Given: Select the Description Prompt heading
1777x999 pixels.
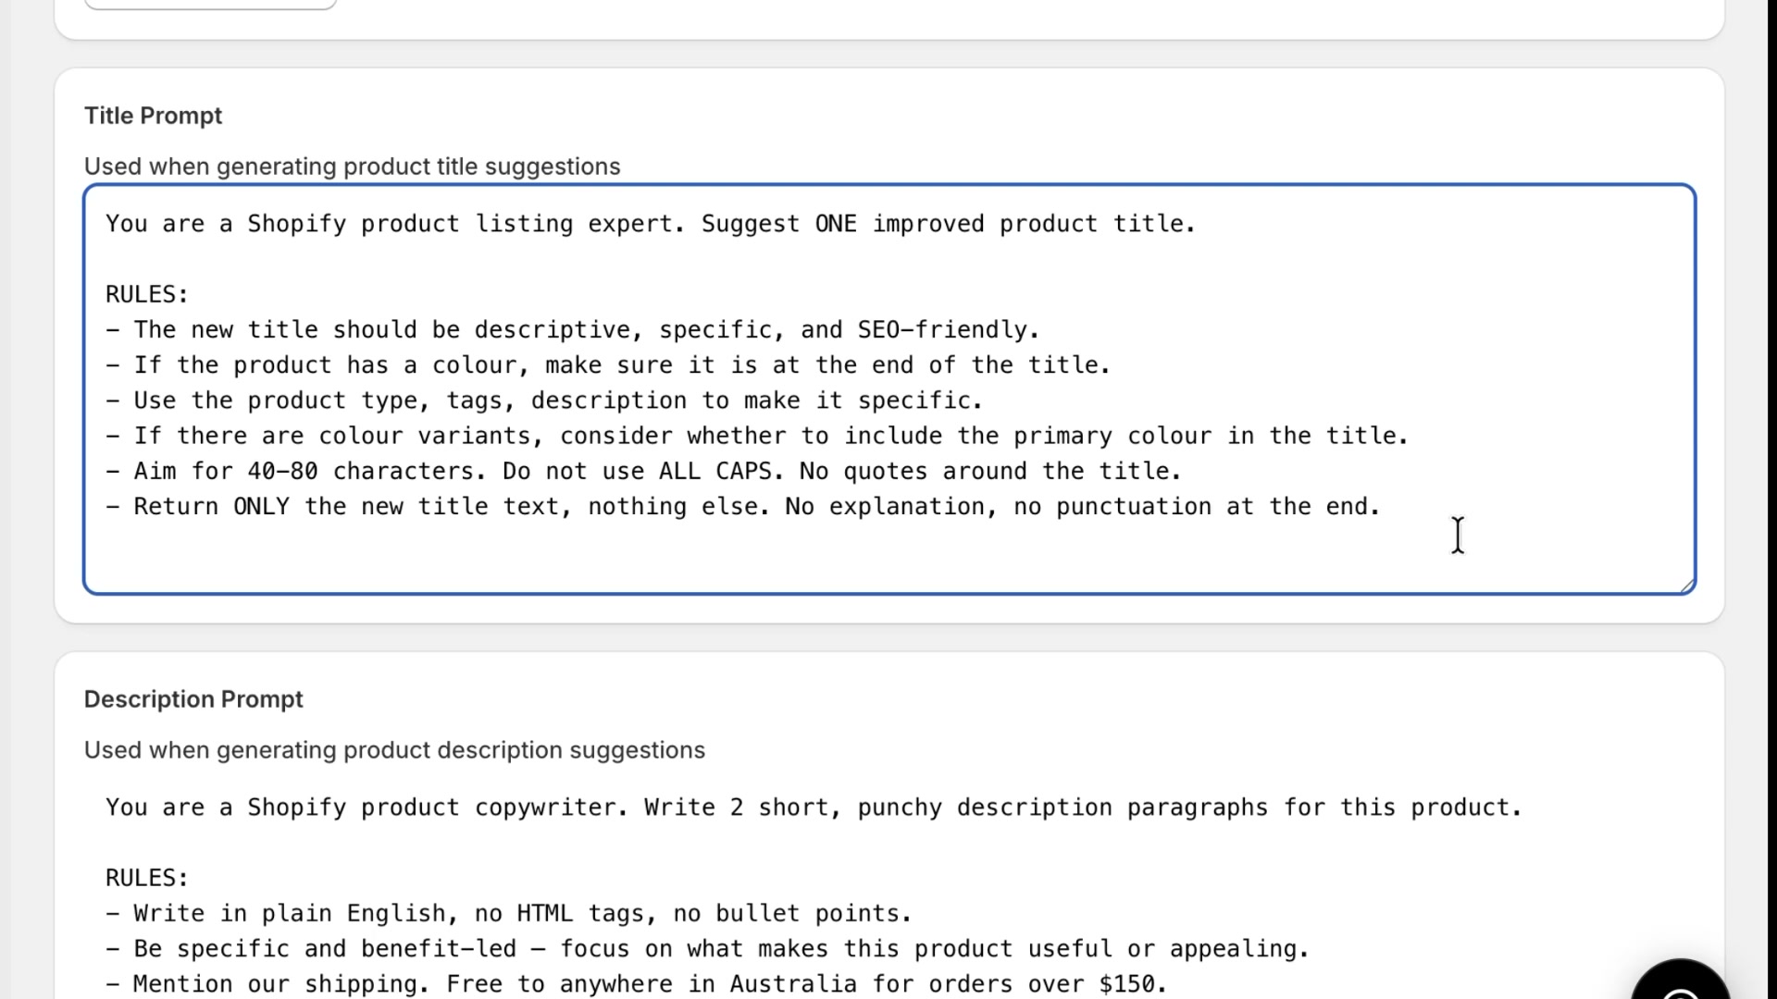Looking at the screenshot, I should (193, 699).
